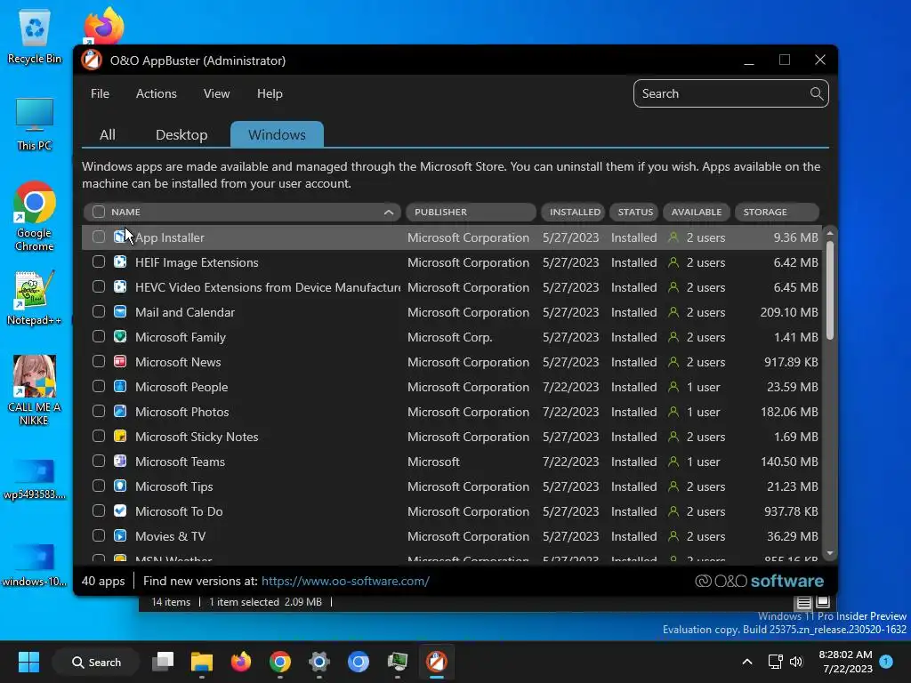Viewport: 911px width, 683px height.
Task: Sort by the PUBLISHER column header
Action: pos(470,212)
